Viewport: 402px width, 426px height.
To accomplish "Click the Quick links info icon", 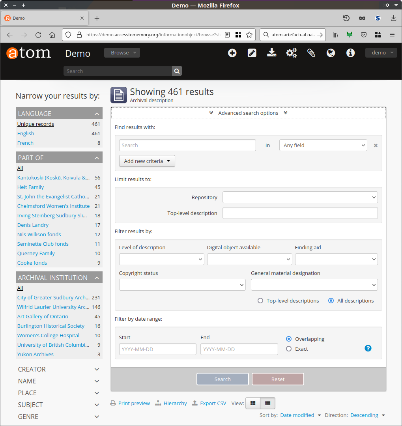I will [x=350, y=53].
